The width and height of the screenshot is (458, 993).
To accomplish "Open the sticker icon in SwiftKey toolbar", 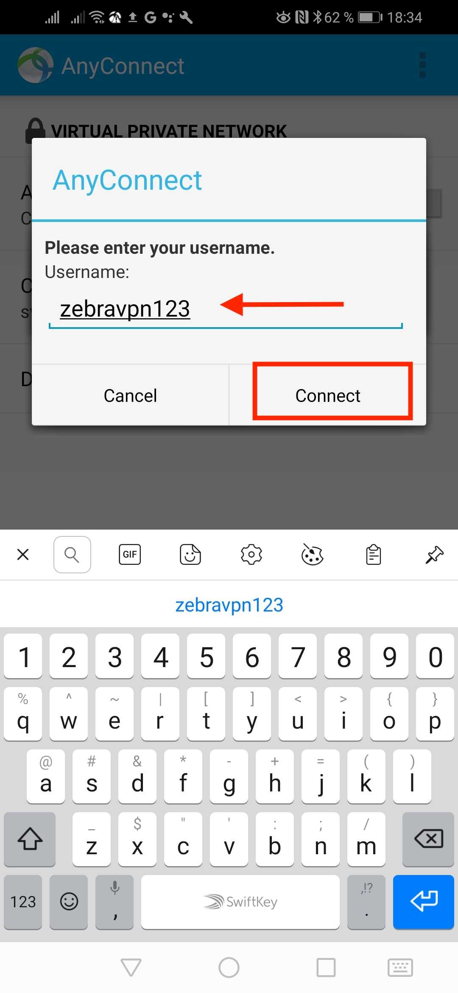I will [x=190, y=554].
